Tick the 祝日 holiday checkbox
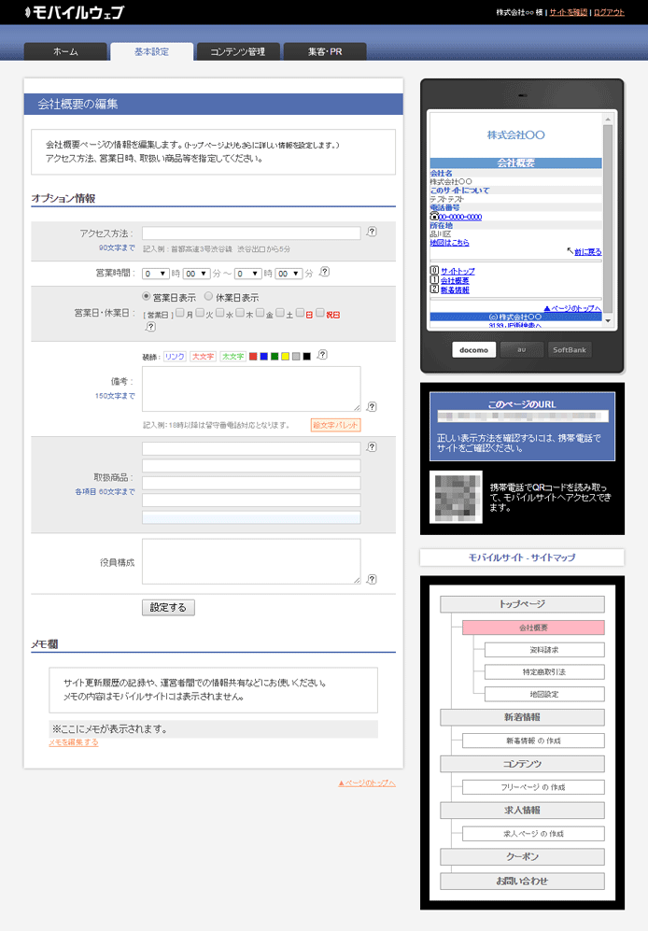 [320, 314]
